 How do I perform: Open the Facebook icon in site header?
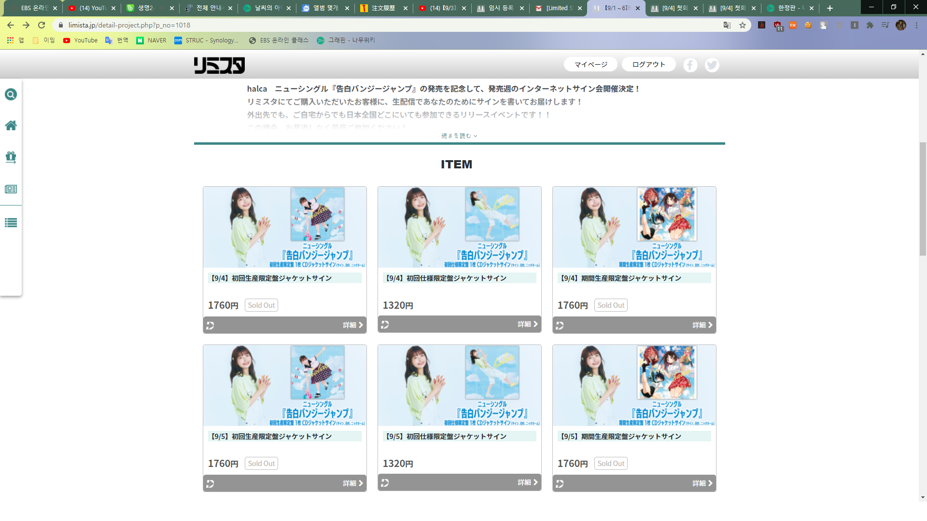click(690, 65)
